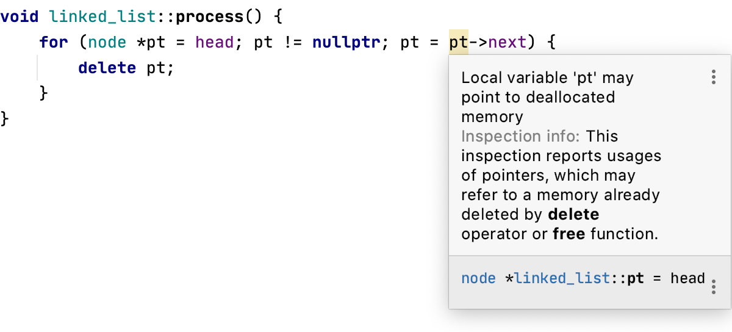This screenshot has height=332, width=732.
Task: Click the bold 'free' word in the tooltip
Action: pos(569,234)
